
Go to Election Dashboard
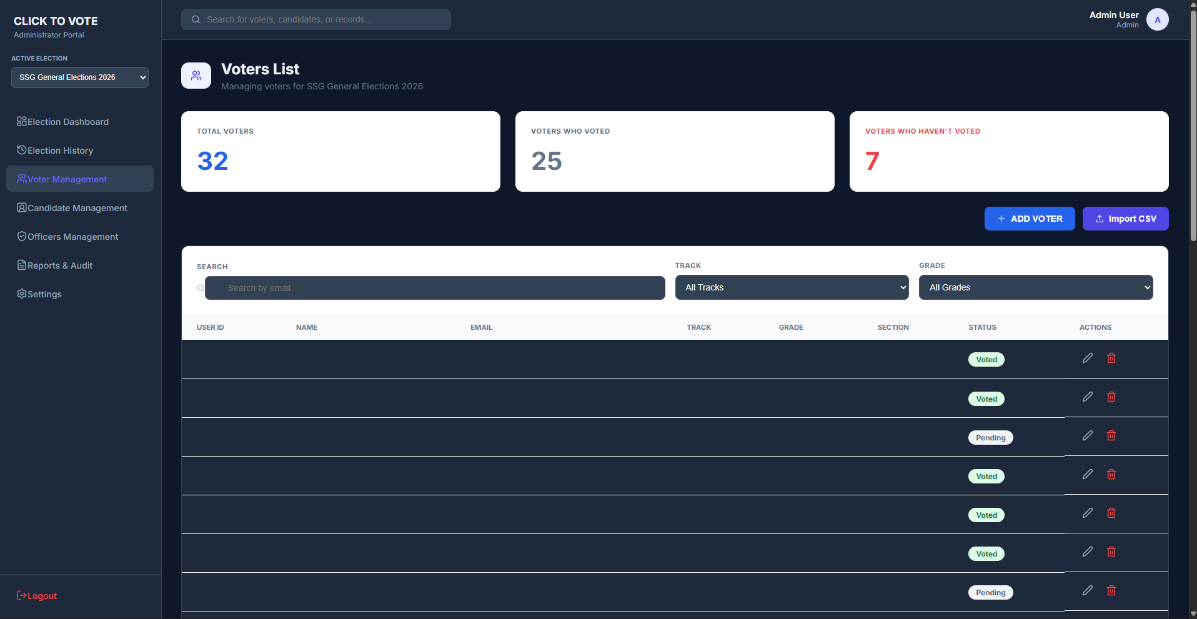tap(67, 122)
